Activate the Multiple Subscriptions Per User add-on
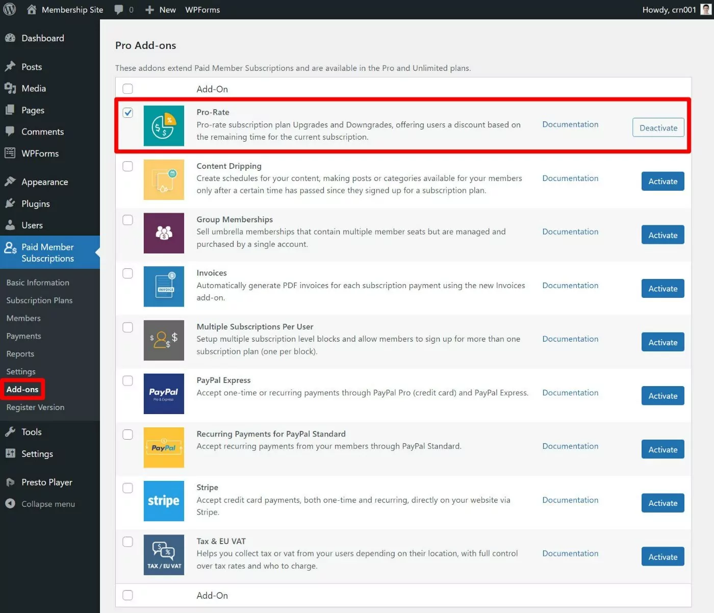This screenshot has height=613, width=714. [x=662, y=342]
